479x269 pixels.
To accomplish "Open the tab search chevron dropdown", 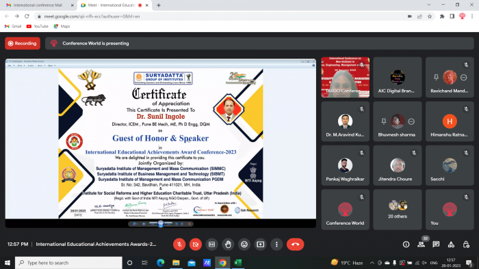I will 429,5.
